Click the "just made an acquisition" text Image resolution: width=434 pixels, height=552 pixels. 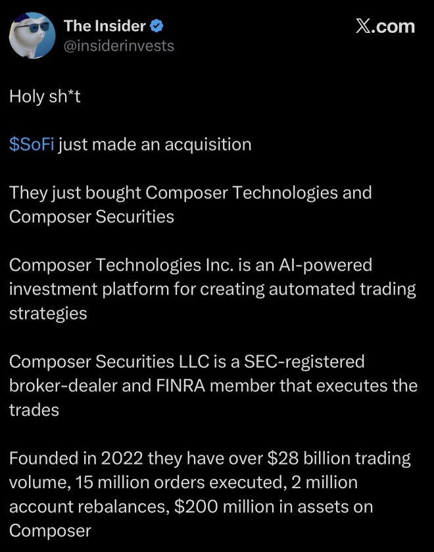tap(155, 145)
